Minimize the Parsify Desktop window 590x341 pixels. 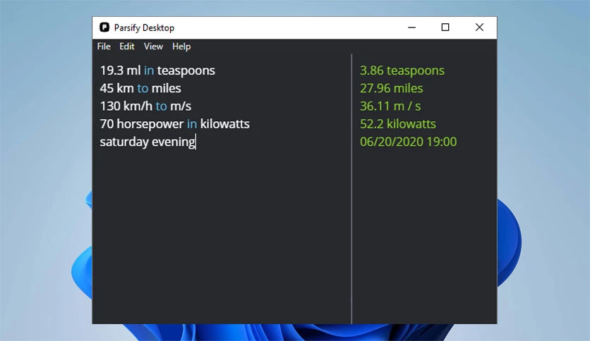click(x=411, y=27)
